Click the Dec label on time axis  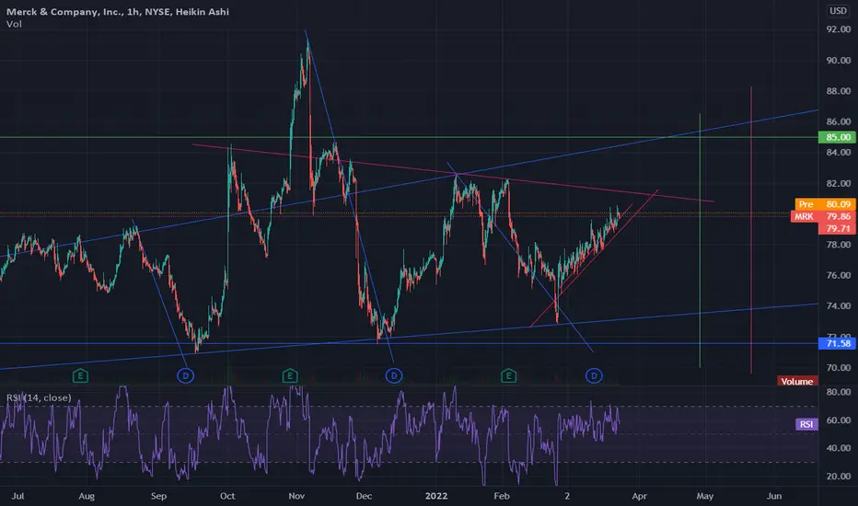point(364,496)
